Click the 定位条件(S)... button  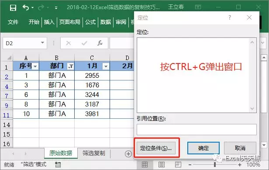click(x=156, y=148)
